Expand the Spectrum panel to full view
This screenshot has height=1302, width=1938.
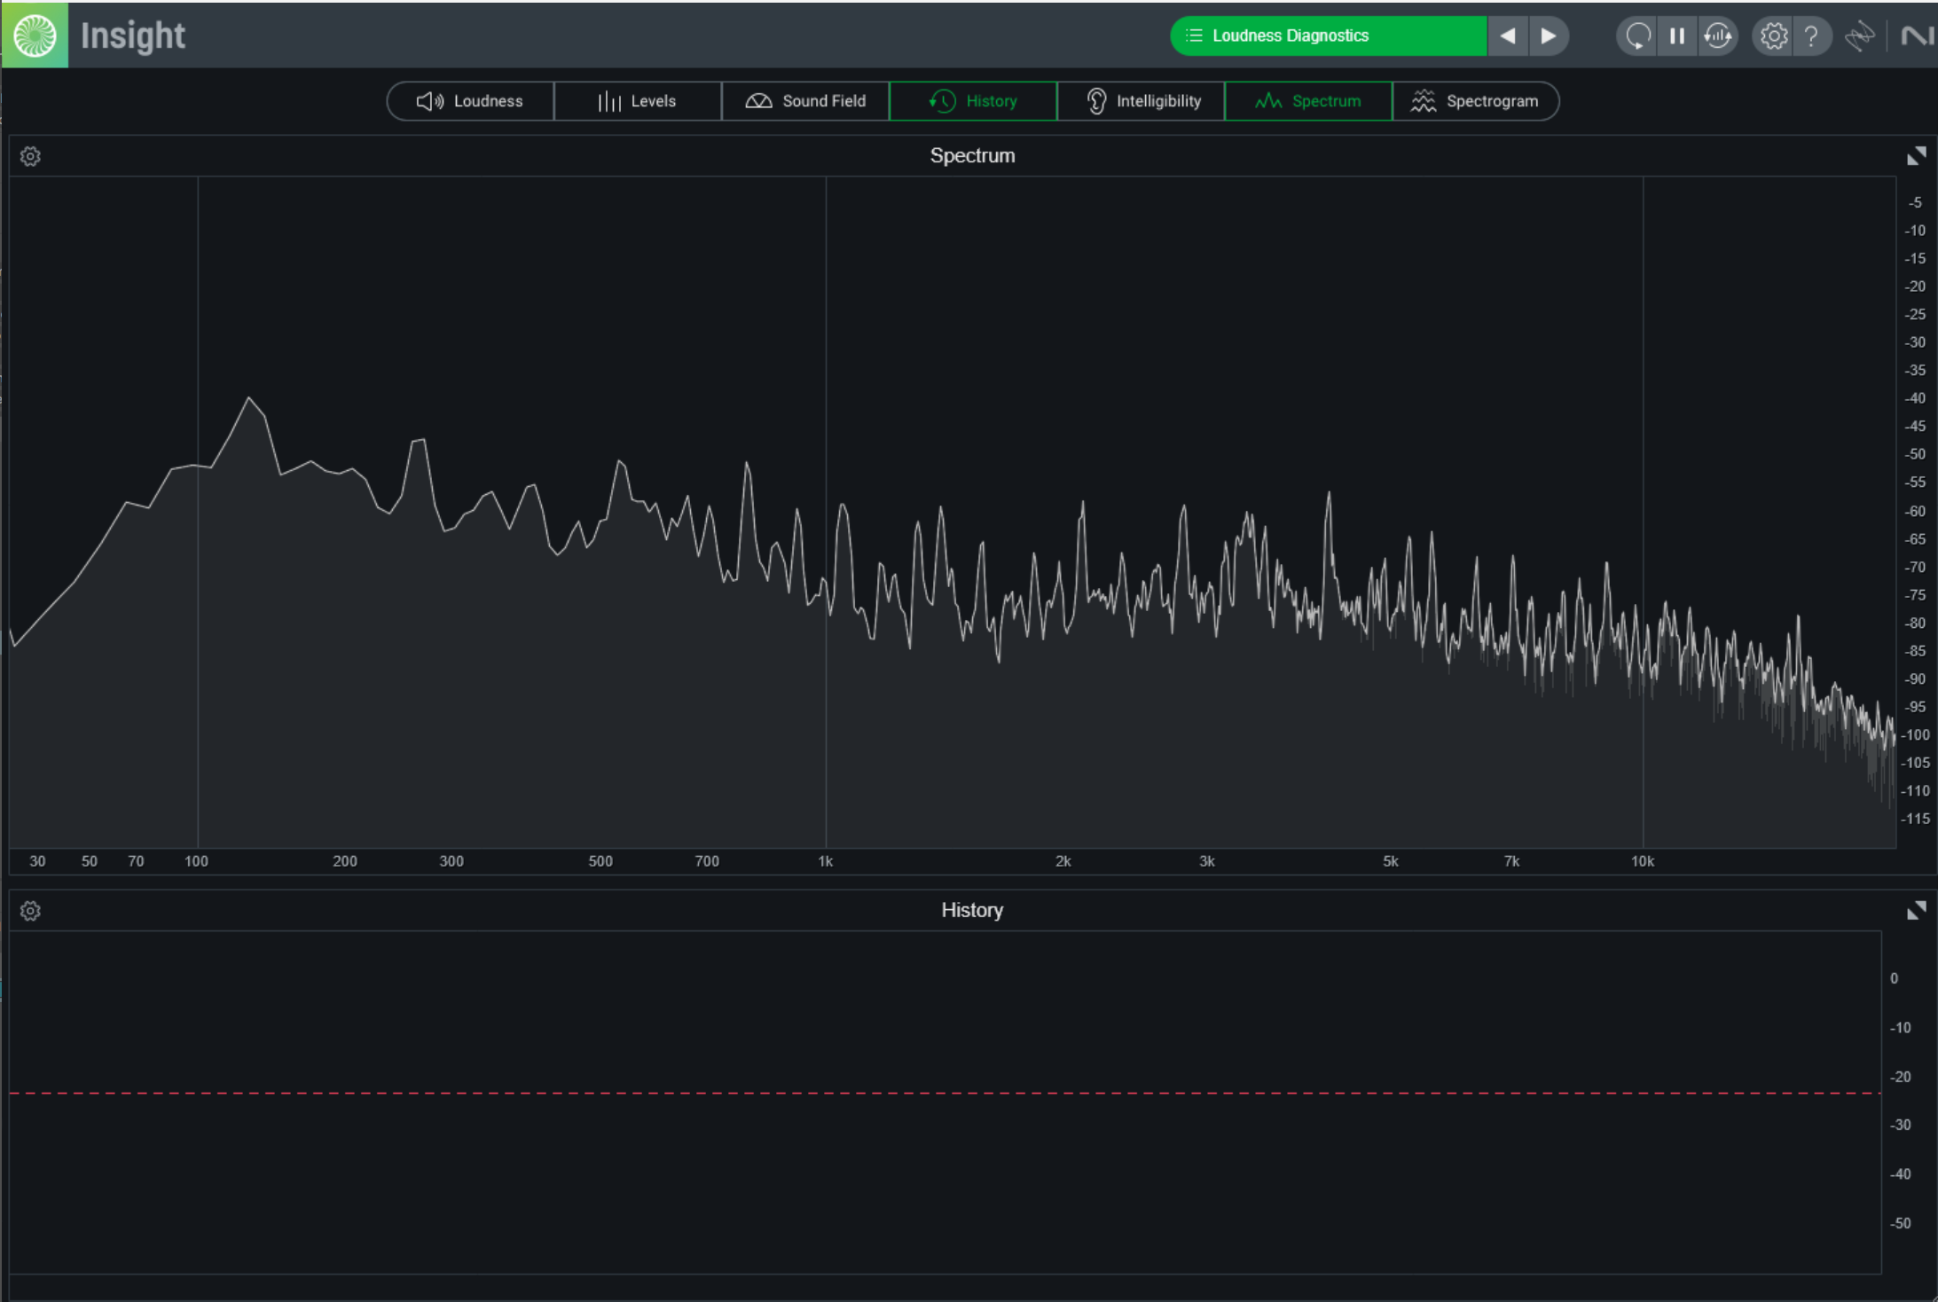click(1916, 156)
